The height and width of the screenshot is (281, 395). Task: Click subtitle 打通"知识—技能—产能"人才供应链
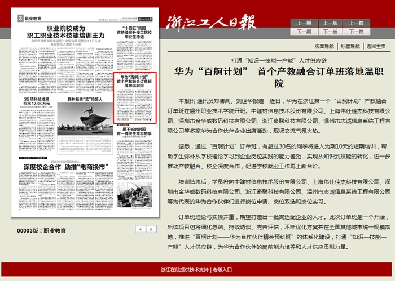click(279, 61)
